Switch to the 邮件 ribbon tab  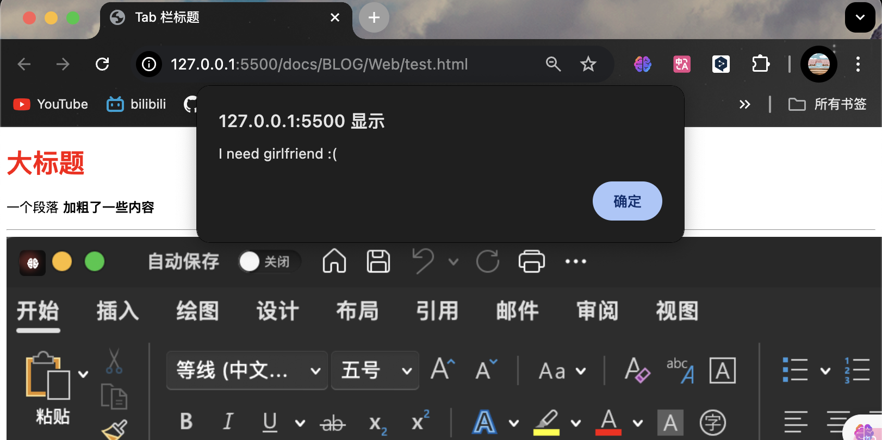click(517, 311)
